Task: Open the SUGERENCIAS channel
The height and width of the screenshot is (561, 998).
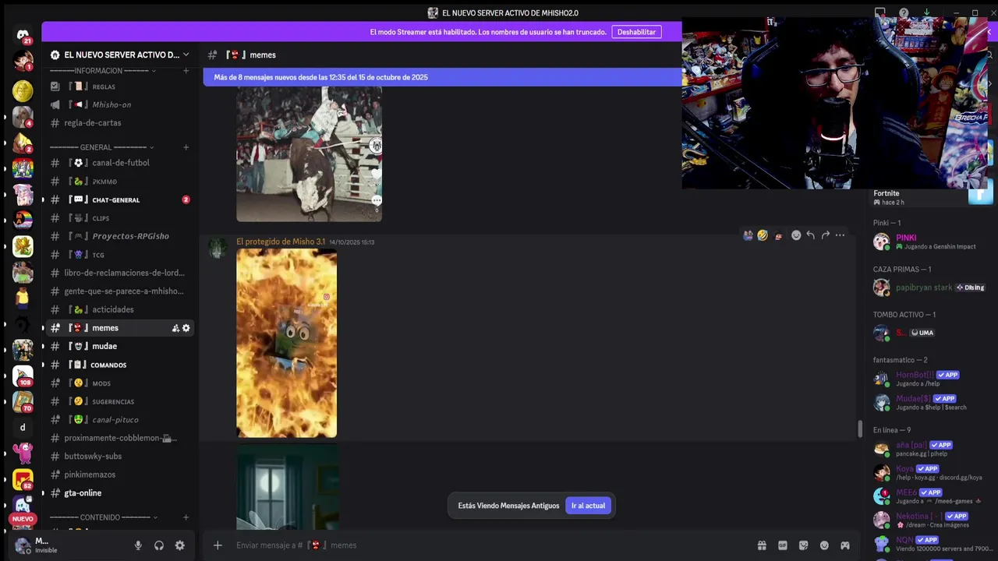Action: pos(119,401)
